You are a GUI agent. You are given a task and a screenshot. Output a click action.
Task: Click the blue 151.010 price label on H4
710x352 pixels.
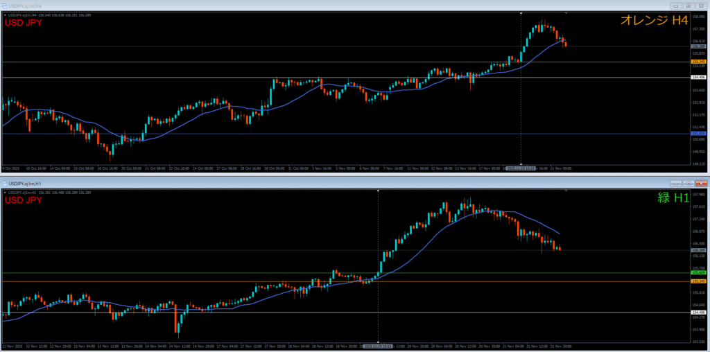point(699,134)
